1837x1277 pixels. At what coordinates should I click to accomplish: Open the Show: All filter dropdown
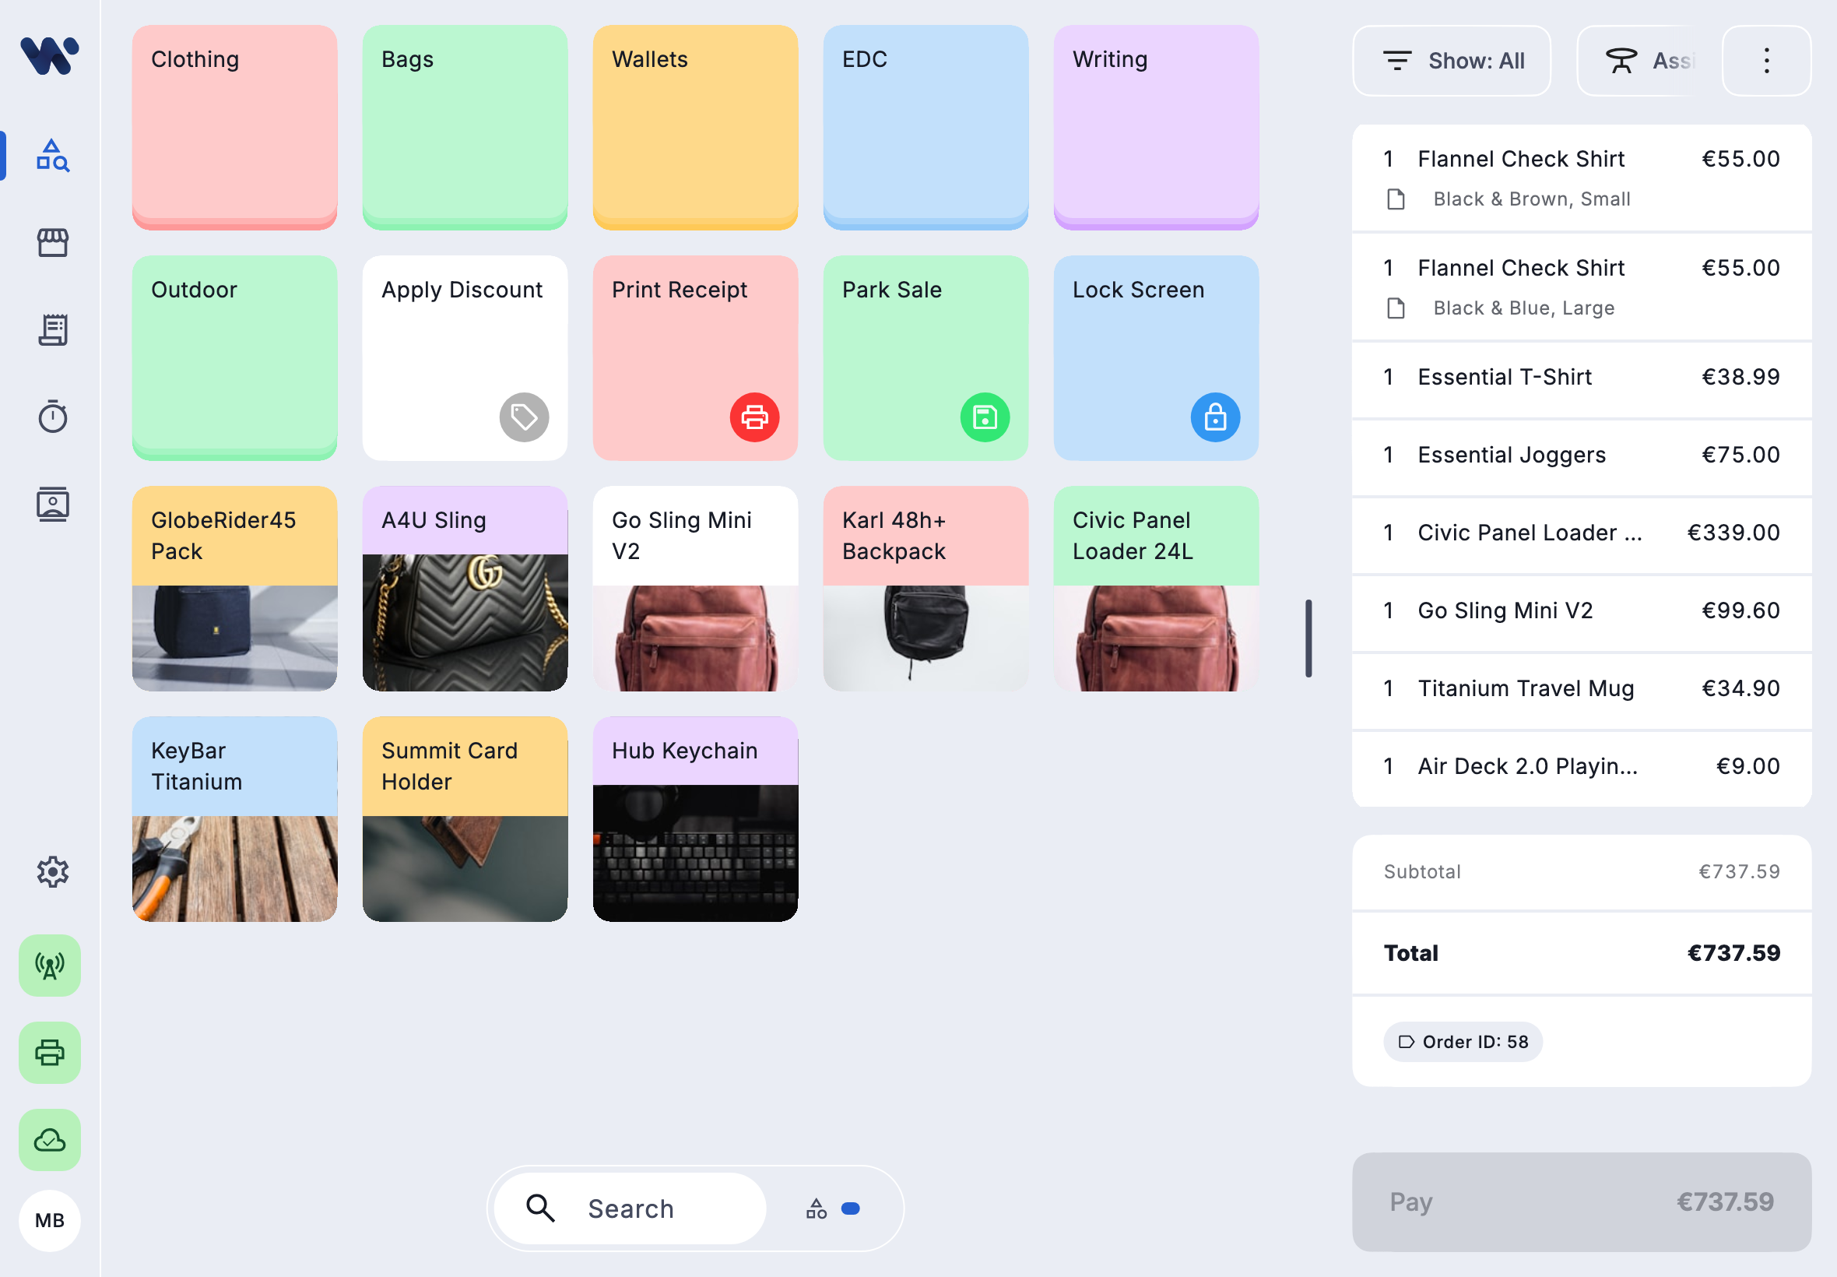coord(1452,60)
